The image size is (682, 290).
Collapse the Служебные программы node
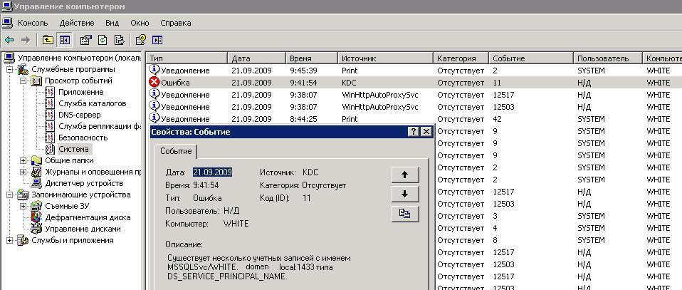[x=9, y=70]
